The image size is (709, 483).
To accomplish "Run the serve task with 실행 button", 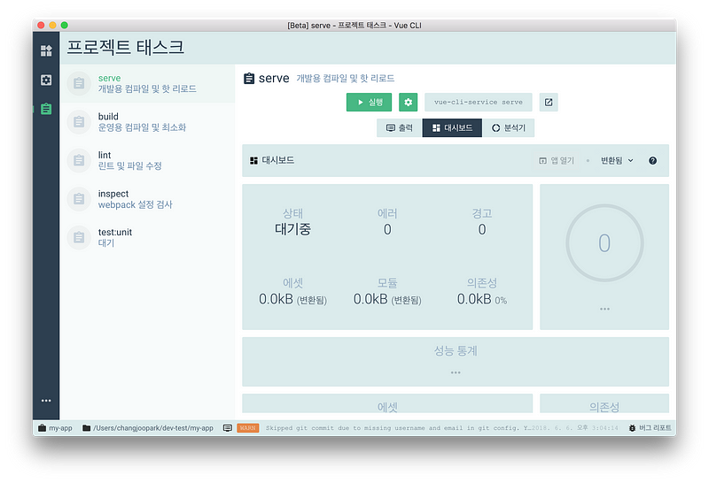I will click(369, 103).
